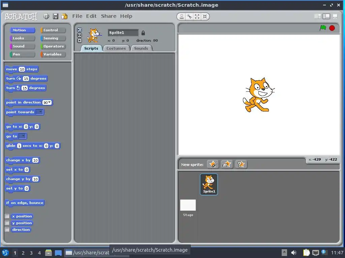The width and height of the screenshot is (345, 258).
Task: Click the red stop sign
Action: click(332, 28)
